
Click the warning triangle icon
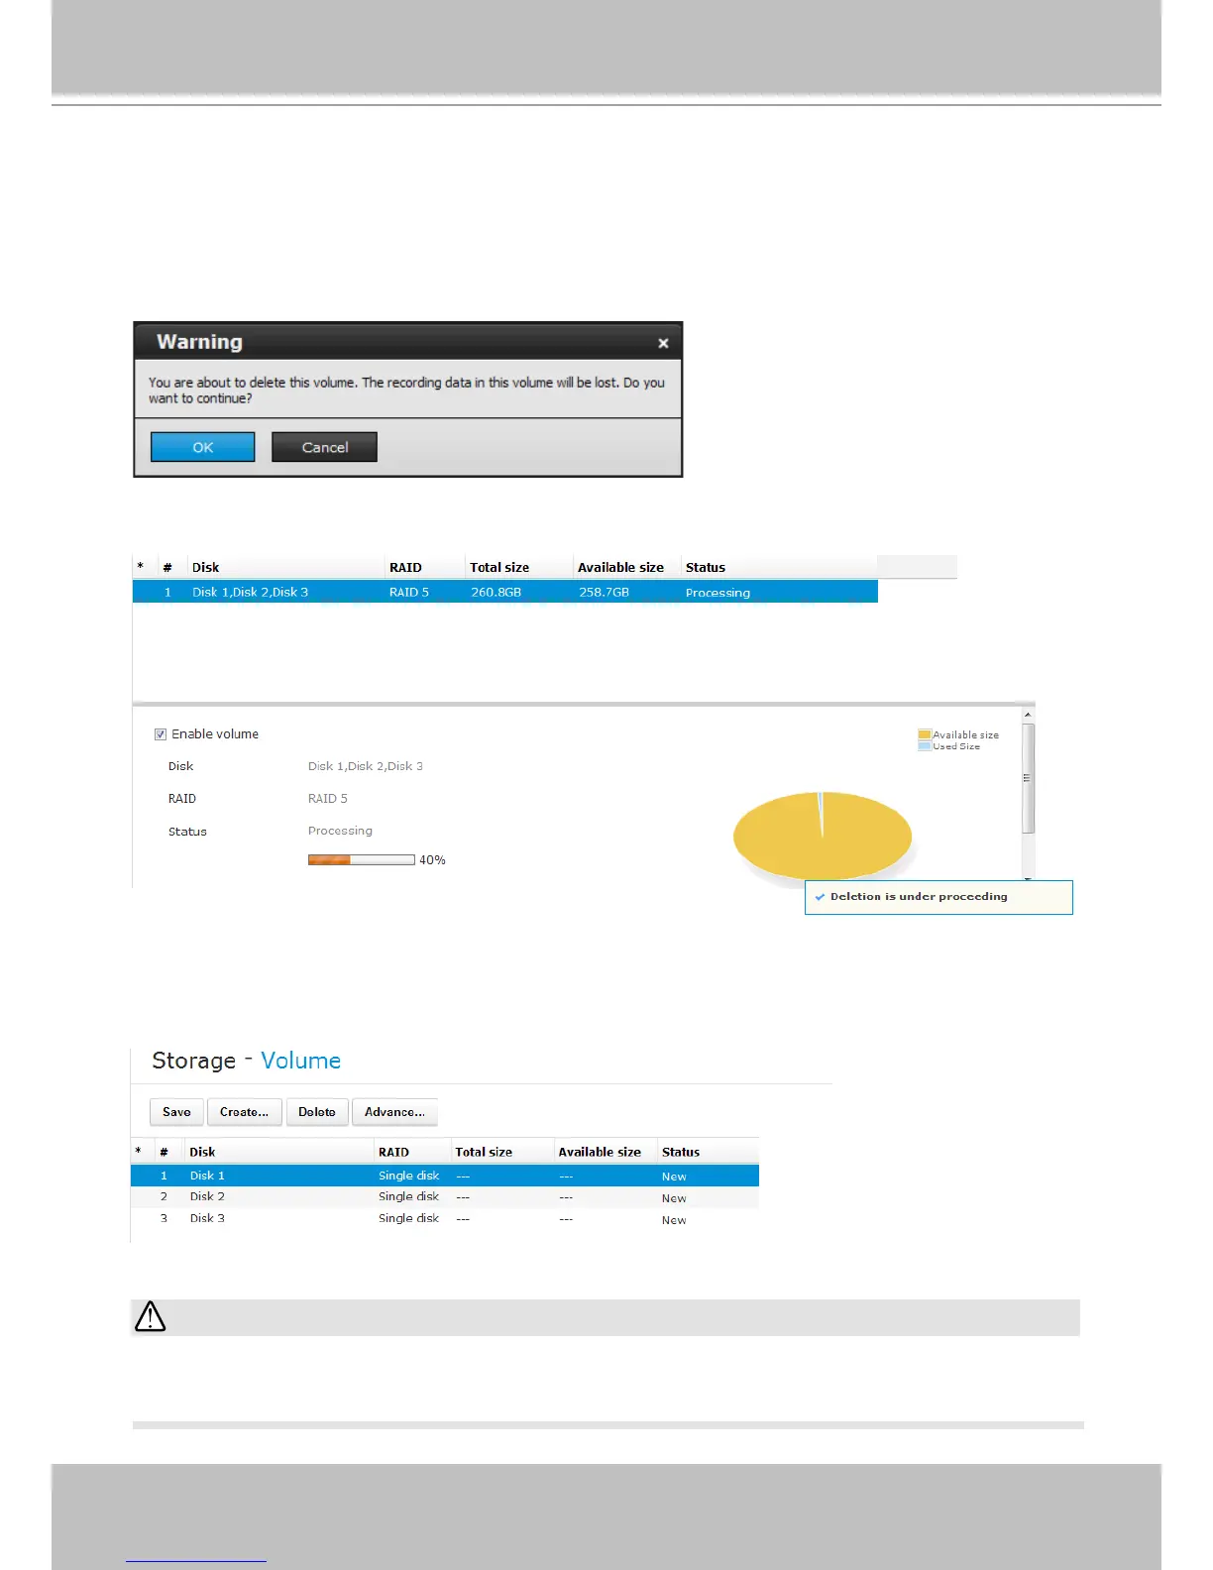click(150, 1317)
